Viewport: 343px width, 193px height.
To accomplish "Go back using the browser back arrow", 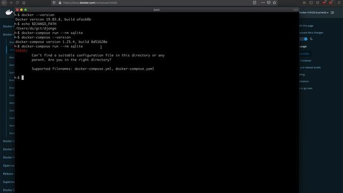I will point(4,3).
